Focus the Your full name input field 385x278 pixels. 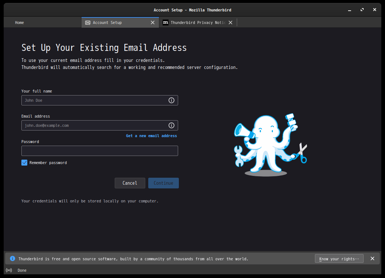[100, 100]
